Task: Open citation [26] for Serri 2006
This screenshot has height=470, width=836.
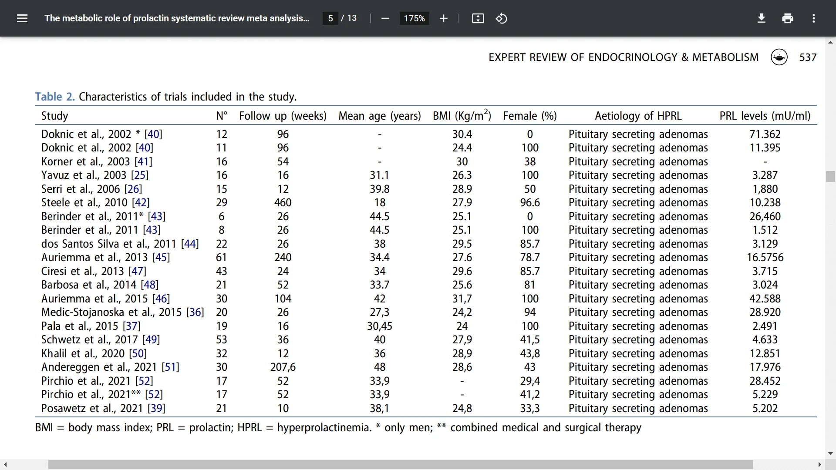Action: coord(133,189)
